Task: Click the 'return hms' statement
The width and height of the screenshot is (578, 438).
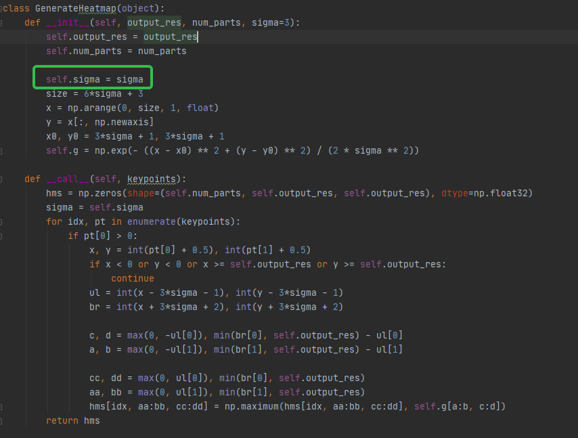Action: pos(73,420)
